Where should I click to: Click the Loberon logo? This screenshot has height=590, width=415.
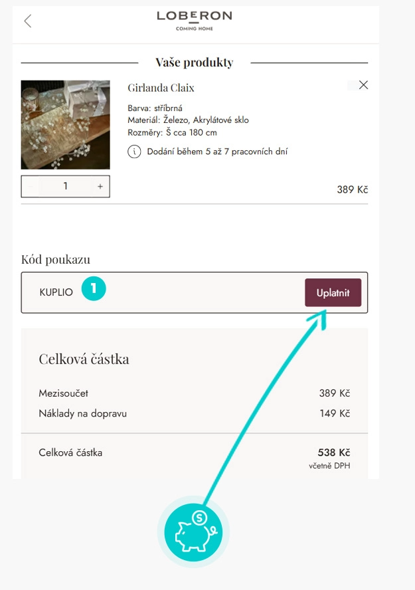point(195,20)
